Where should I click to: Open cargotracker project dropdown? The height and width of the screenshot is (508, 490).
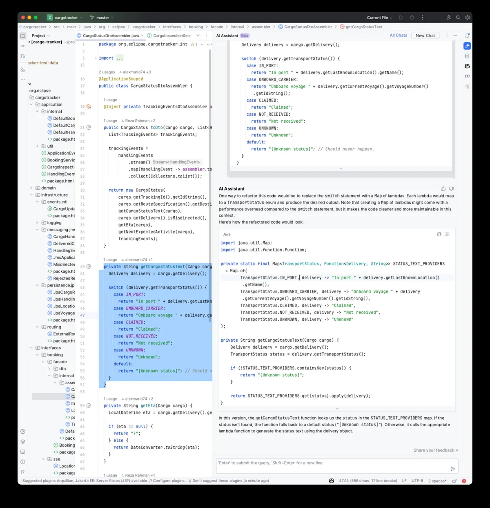(x=65, y=18)
